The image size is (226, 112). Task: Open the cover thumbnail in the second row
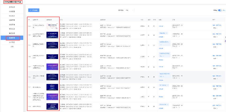pos(52,35)
